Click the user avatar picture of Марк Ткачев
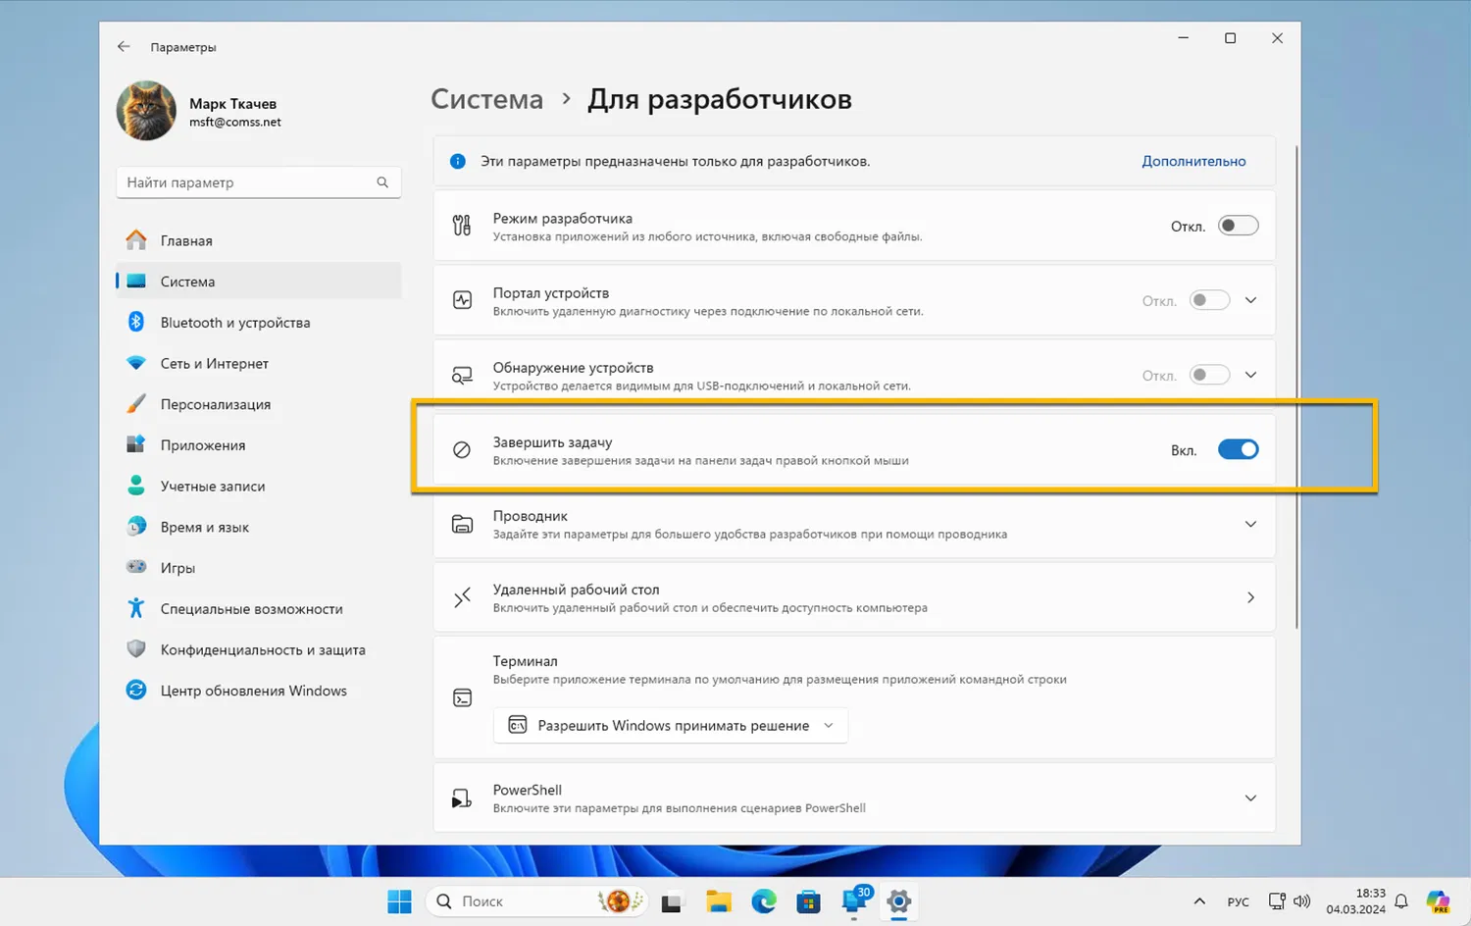 coord(146,110)
